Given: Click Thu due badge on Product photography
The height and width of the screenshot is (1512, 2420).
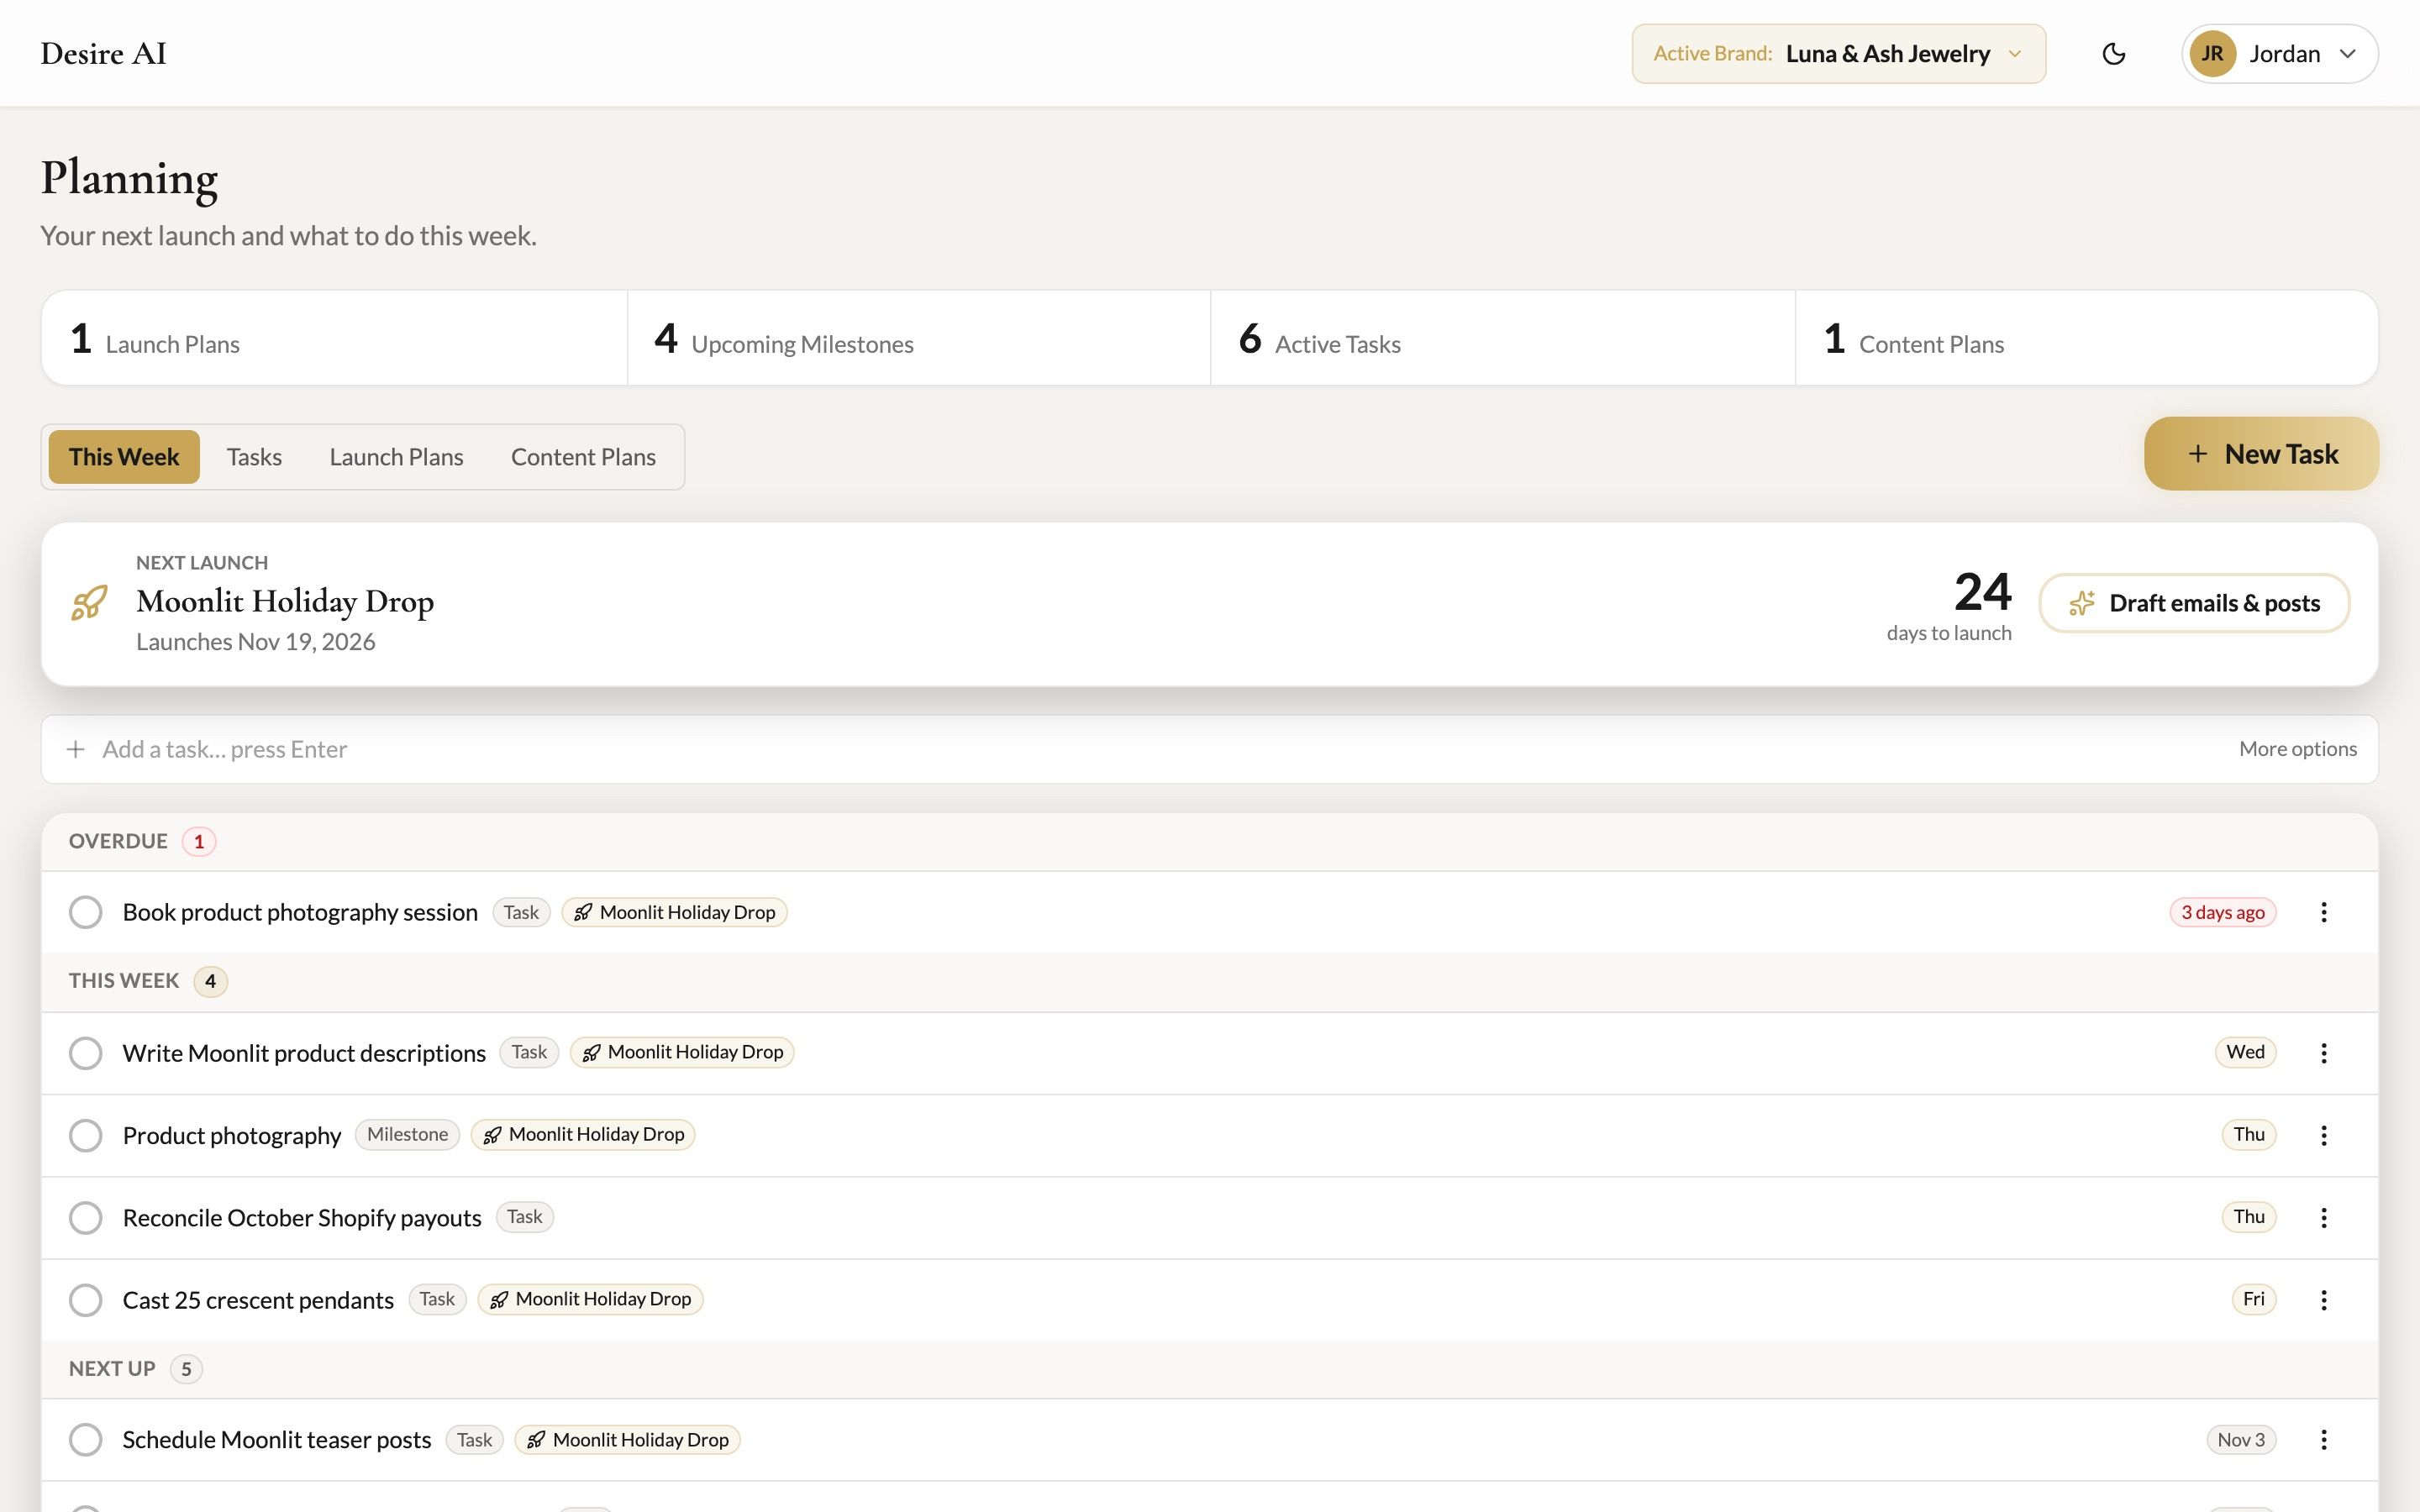Looking at the screenshot, I should click(2248, 1134).
